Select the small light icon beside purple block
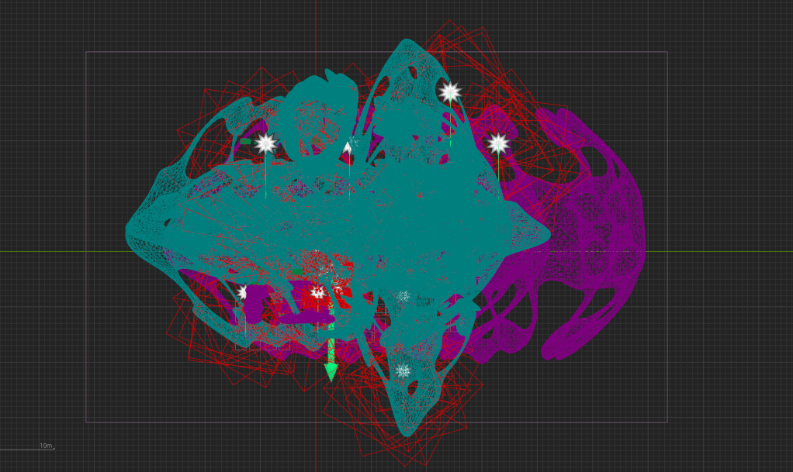 pos(243,292)
